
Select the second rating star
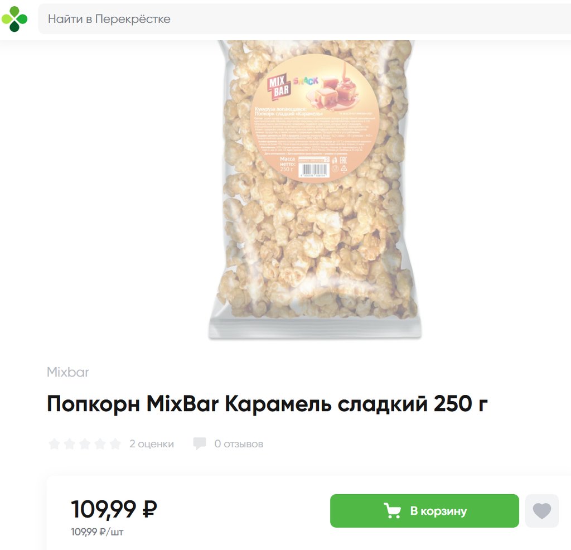[x=70, y=443]
